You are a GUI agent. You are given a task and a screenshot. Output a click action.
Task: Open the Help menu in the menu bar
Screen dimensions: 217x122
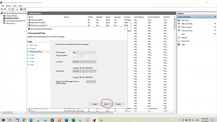tap(20, 6)
